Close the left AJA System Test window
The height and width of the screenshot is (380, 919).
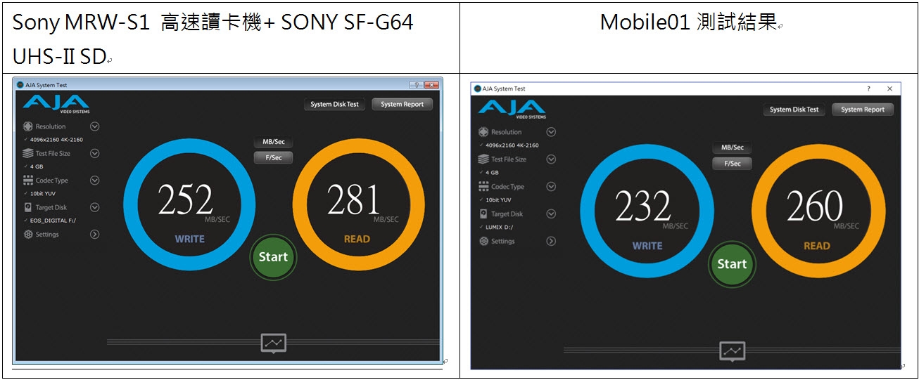tap(432, 85)
